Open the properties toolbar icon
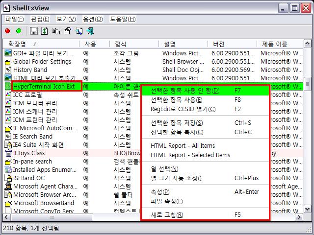 click(67, 31)
